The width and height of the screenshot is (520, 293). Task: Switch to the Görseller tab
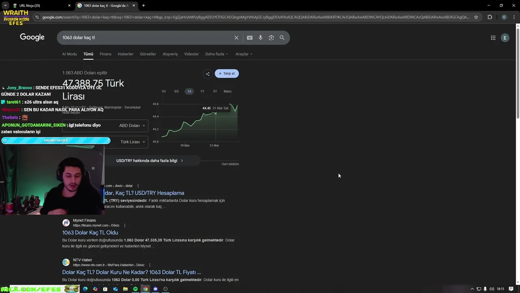[x=148, y=54]
